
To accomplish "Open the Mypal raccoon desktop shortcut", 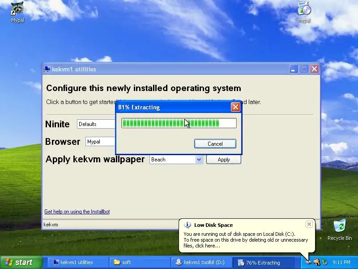I will point(17,12).
